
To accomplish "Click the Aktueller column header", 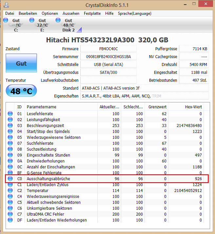I will (109, 107).
